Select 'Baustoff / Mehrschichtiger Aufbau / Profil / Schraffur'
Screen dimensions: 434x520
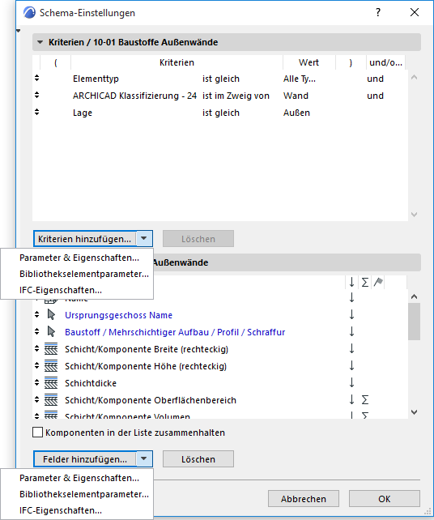coord(175,332)
